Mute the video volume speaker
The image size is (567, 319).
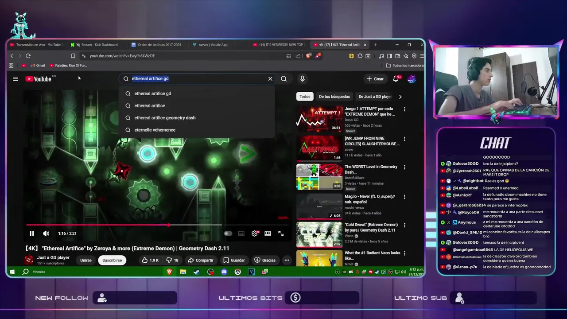click(46, 233)
